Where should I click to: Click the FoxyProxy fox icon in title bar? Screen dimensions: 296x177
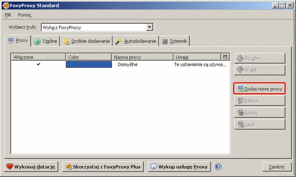pos(6,6)
